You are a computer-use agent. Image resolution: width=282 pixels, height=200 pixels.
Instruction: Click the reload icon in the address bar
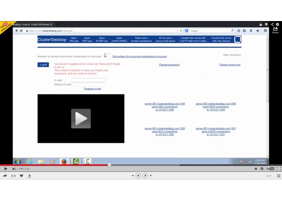pos(181,31)
